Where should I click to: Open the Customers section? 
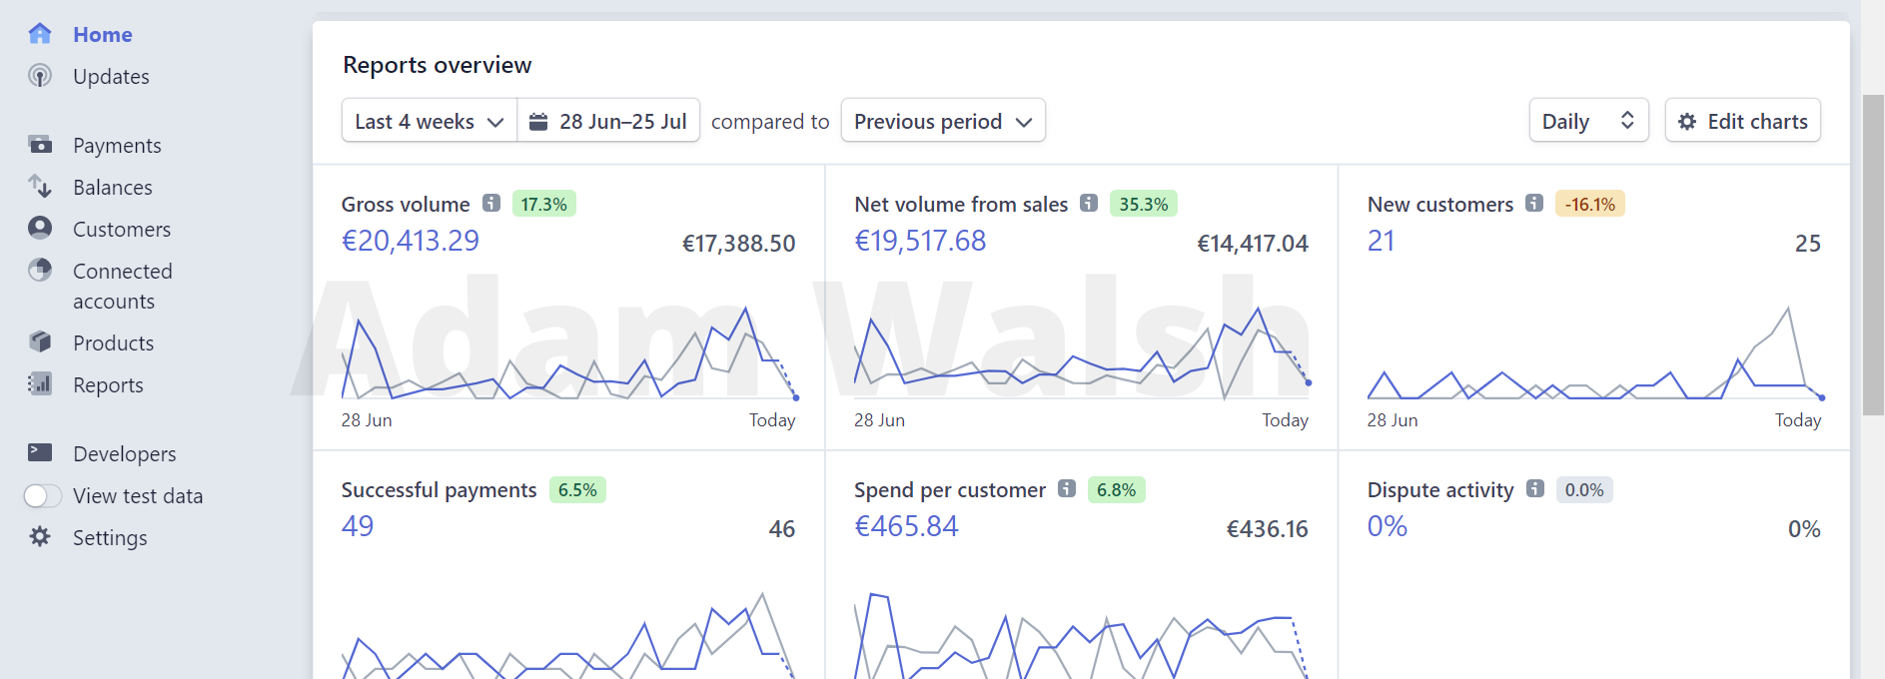(x=122, y=230)
